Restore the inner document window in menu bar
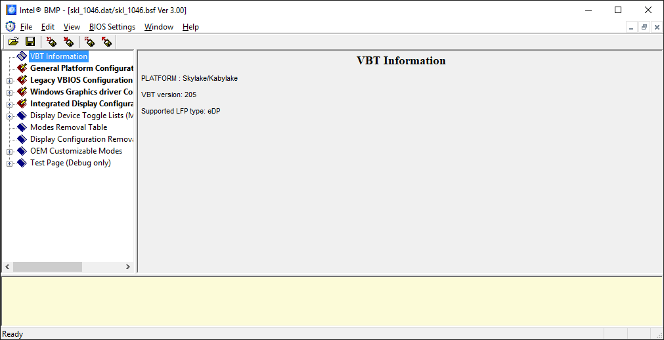 (x=644, y=28)
